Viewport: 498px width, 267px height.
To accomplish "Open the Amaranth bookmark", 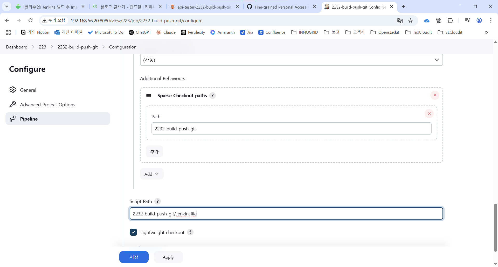I will [223, 32].
